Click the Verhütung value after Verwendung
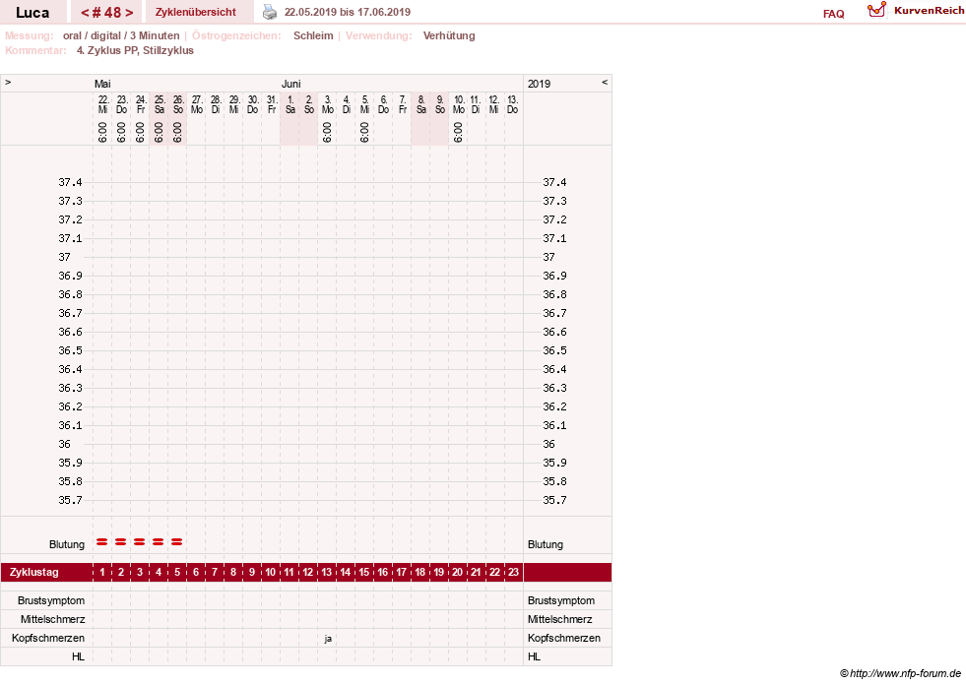Image resolution: width=966 pixels, height=685 pixels. point(449,35)
